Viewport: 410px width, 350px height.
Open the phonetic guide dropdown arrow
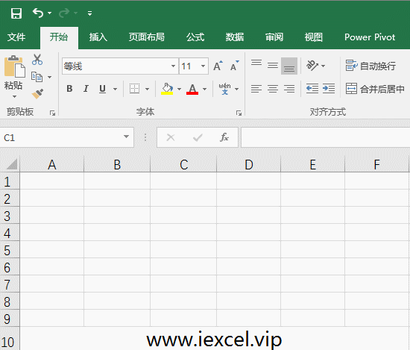tap(236, 89)
